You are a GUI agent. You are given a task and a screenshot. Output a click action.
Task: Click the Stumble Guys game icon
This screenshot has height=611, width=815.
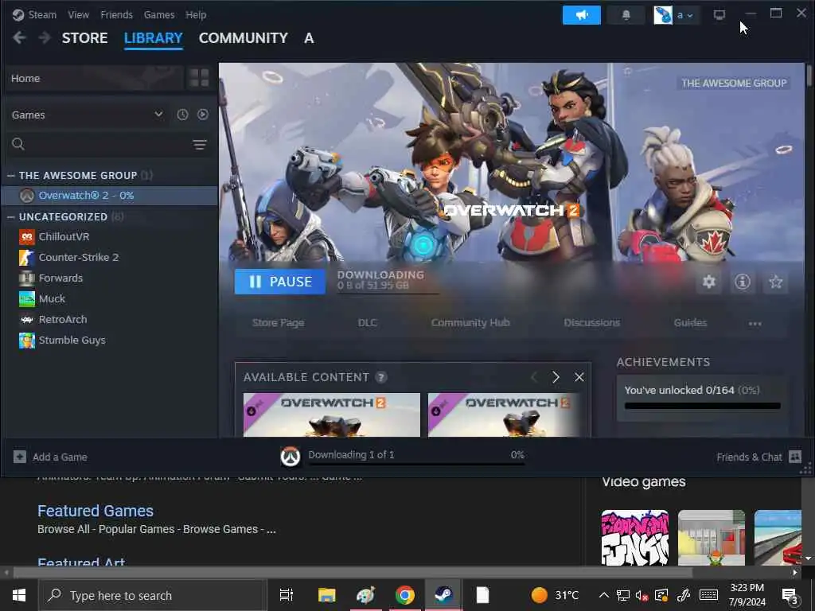coord(26,341)
